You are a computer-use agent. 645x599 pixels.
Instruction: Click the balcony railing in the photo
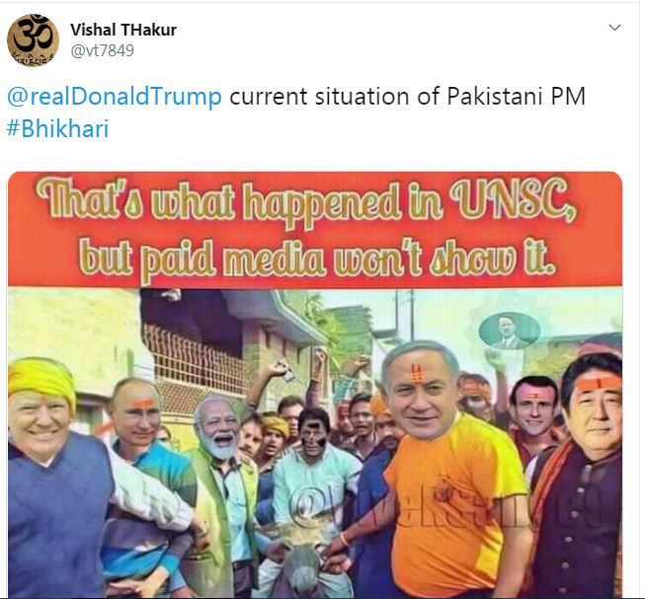[197, 364]
